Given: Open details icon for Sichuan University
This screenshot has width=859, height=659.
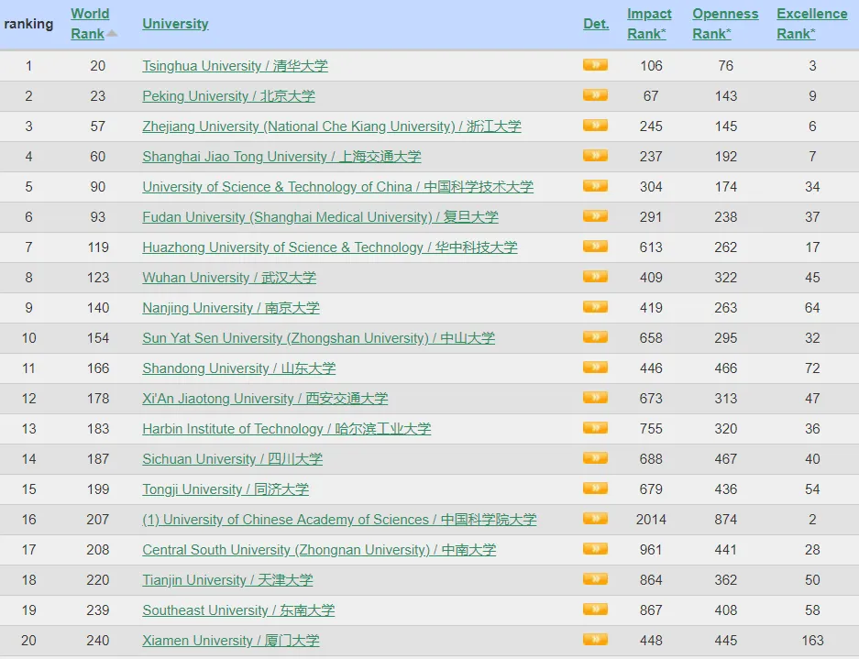Looking at the screenshot, I should pyautogui.click(x=595, y=458).
